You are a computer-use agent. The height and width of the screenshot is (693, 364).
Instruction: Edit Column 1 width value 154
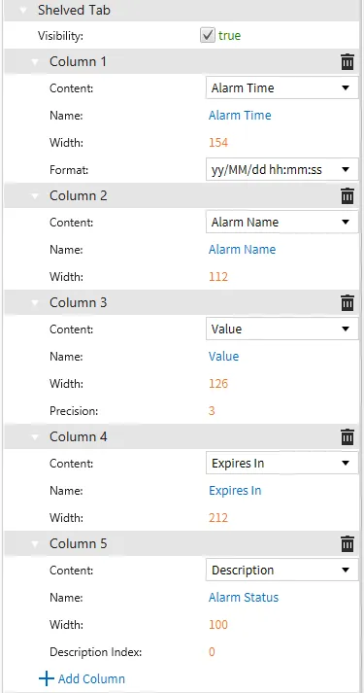(x=218, y=142)
